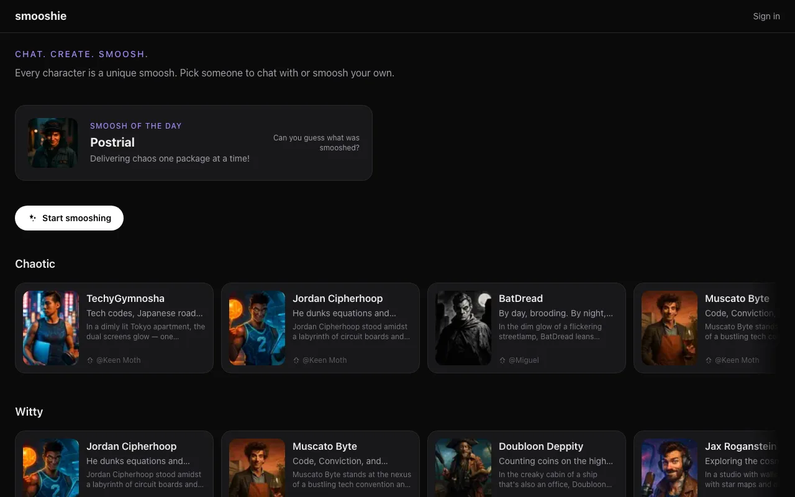Screen dimensions: 795x497
Task: Open TechyGymnosha character image in Chaotic
Action: point(51,328)
